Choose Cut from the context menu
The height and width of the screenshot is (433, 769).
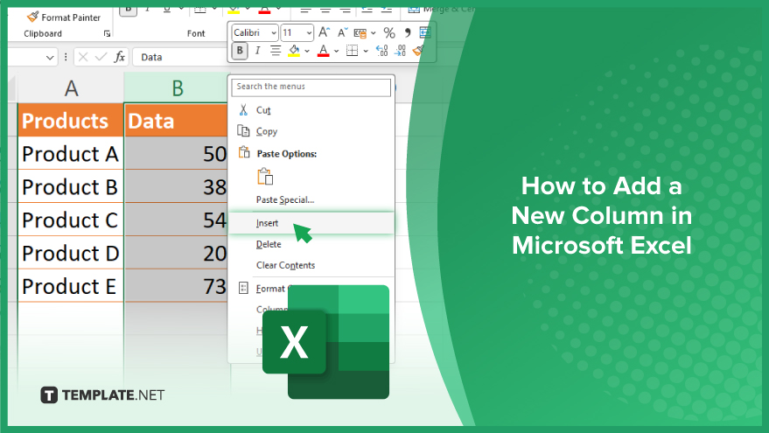[x=263, y=110]
